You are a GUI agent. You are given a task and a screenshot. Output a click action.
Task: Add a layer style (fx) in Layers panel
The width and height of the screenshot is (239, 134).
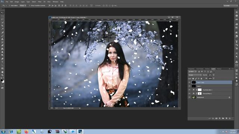pos(213,118)
